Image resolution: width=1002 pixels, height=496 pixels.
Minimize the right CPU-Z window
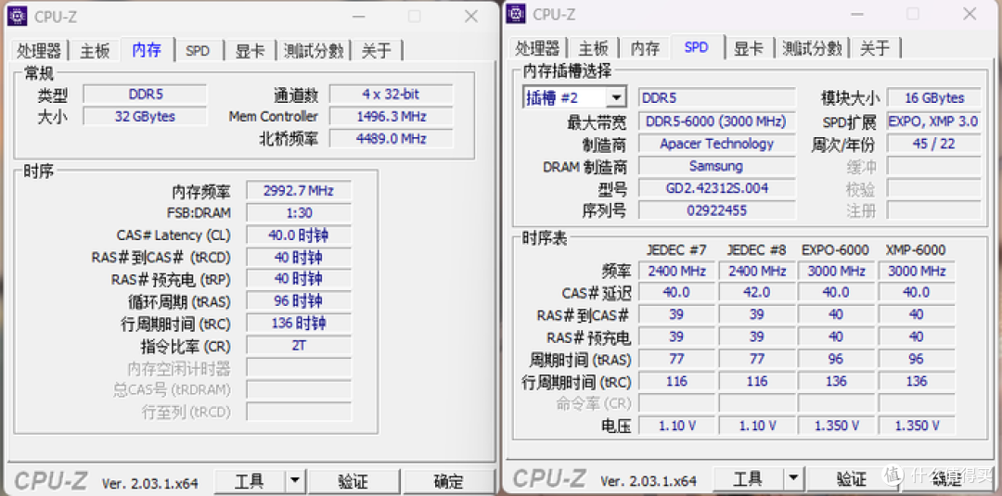(x=857, y=14)
